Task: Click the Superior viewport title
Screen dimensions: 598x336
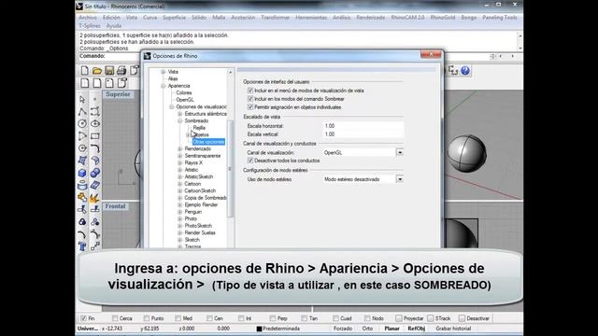Action: [118, 94]
